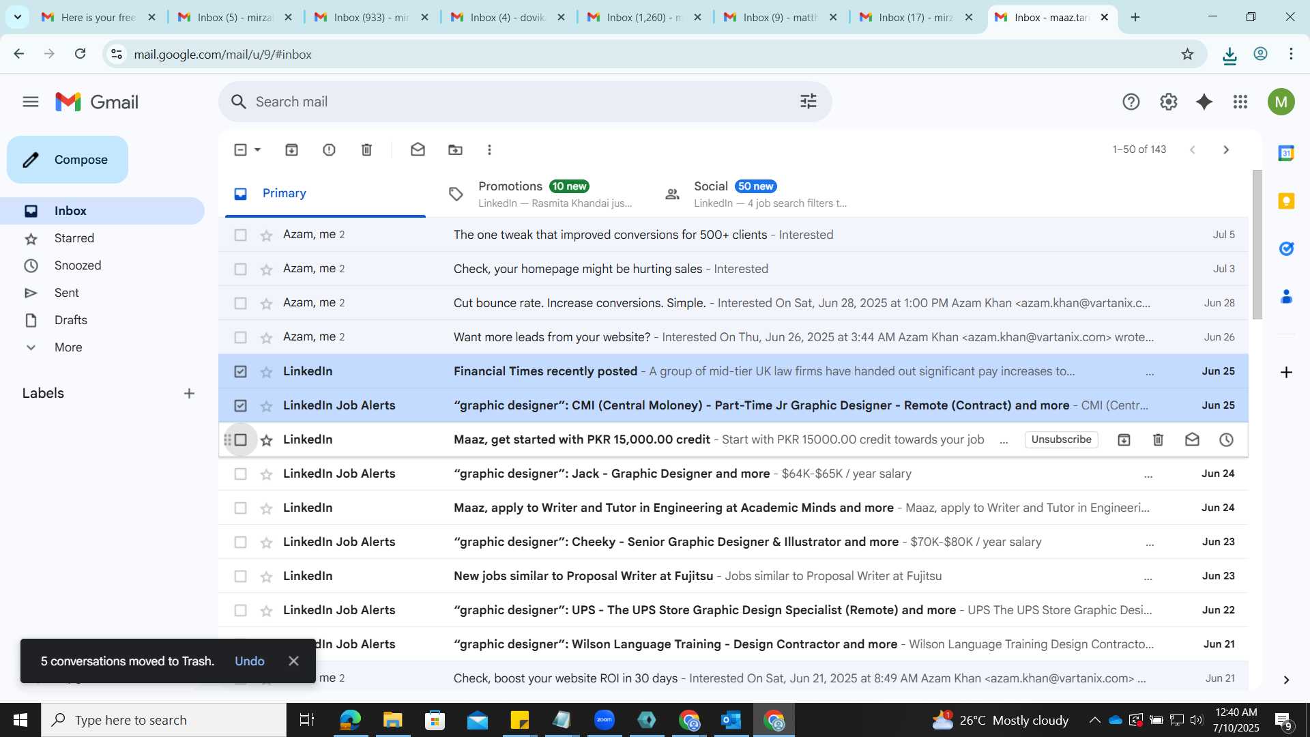Uncheck the Financial Times recently posted email
This screenshot has width=1310, height=737.
(240, 371)
